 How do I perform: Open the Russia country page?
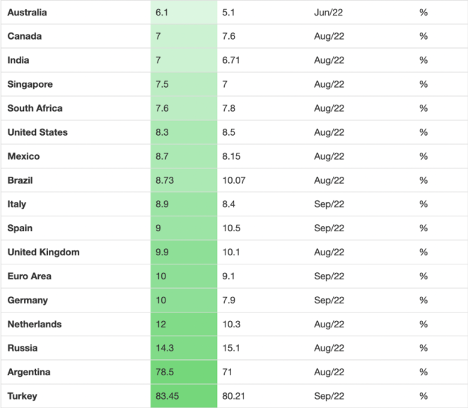coord(23,349)
